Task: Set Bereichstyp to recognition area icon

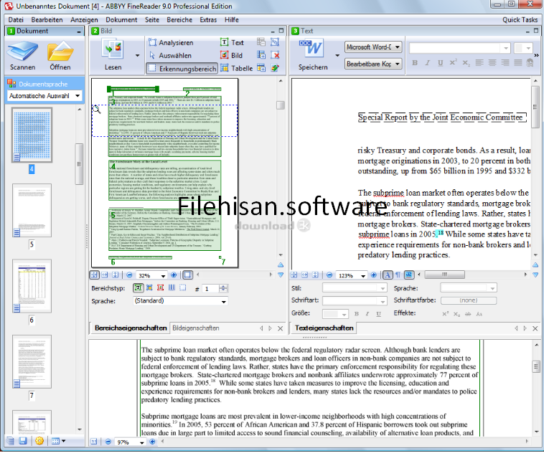Action: (183, 287)
